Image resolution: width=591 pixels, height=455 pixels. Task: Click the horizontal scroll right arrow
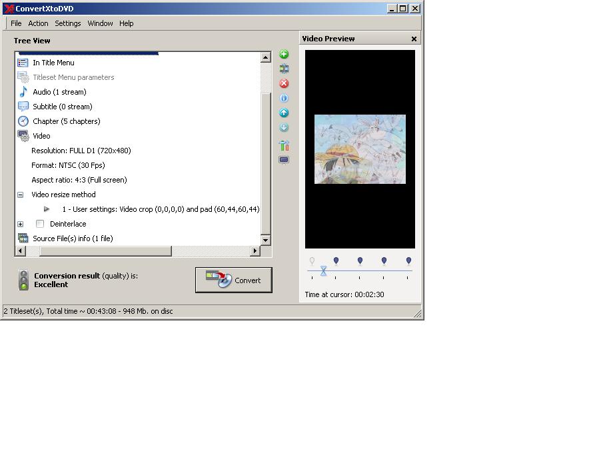click(x=255, y=250)
